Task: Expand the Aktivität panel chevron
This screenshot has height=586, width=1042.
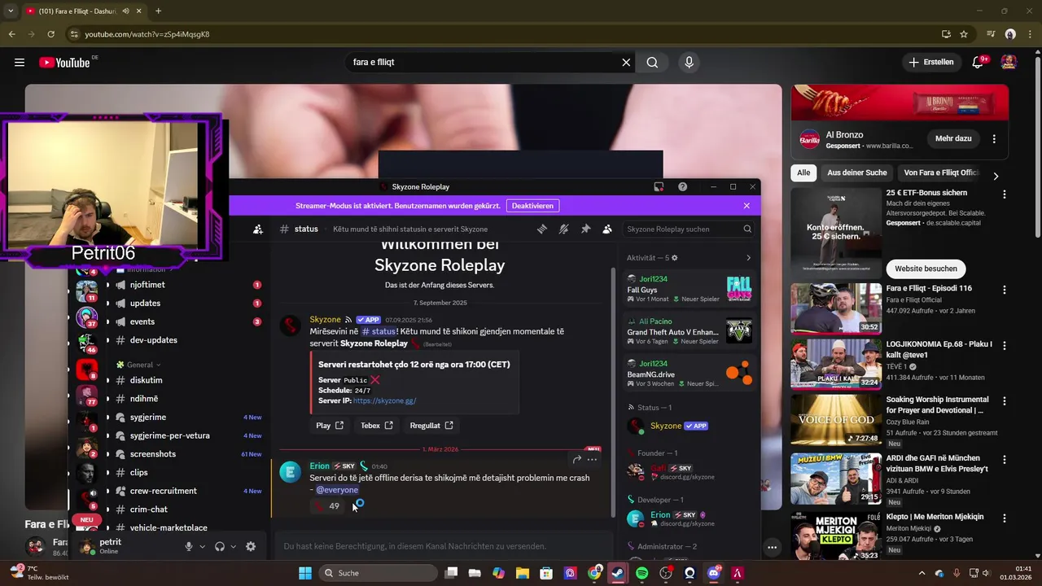Action: 748,258
